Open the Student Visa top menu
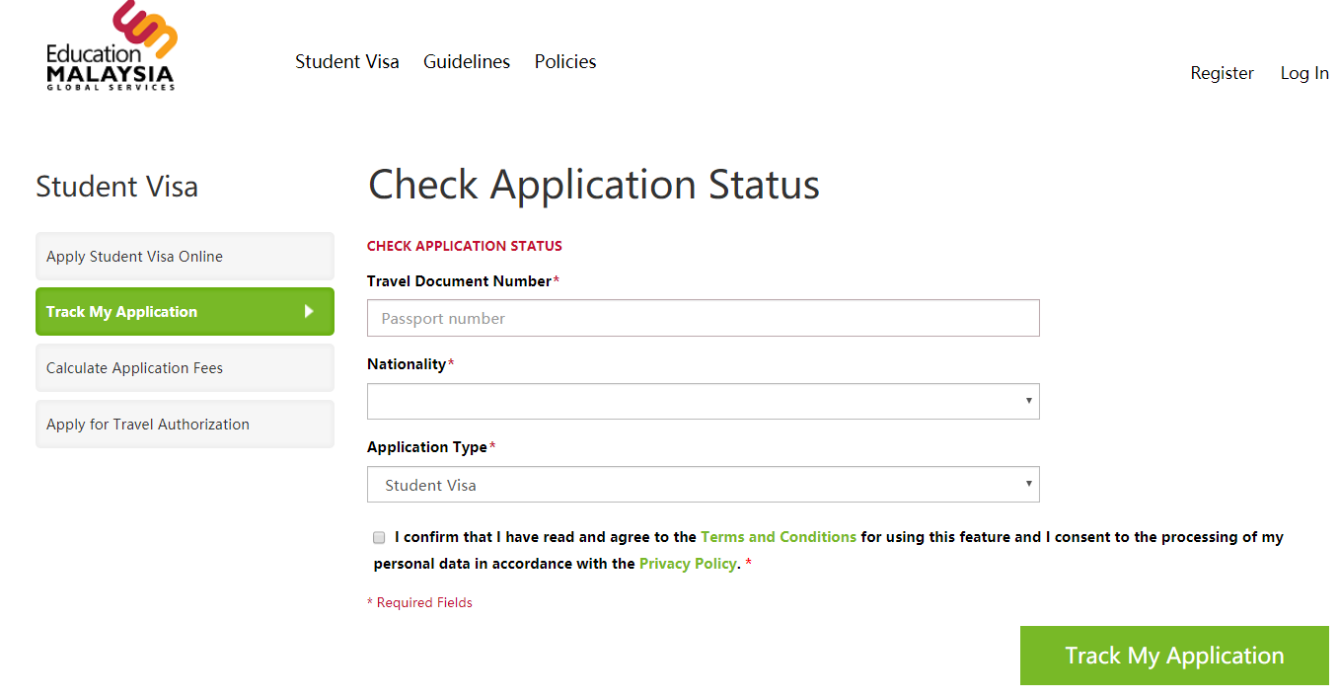Screen dimensions: 1339x699 coord(347,61)
